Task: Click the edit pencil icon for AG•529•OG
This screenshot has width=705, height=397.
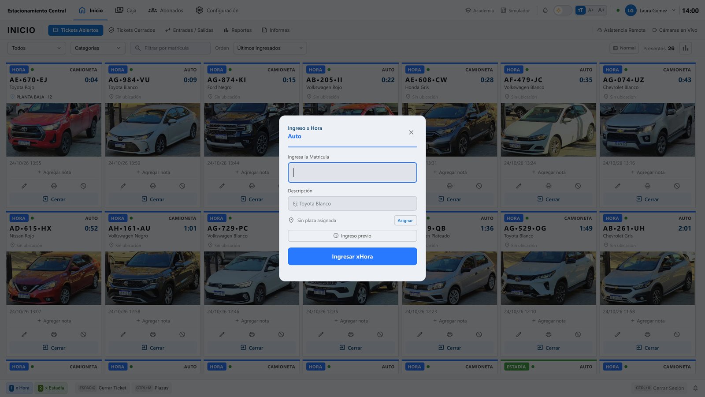Action: click(x=519, y=334)
